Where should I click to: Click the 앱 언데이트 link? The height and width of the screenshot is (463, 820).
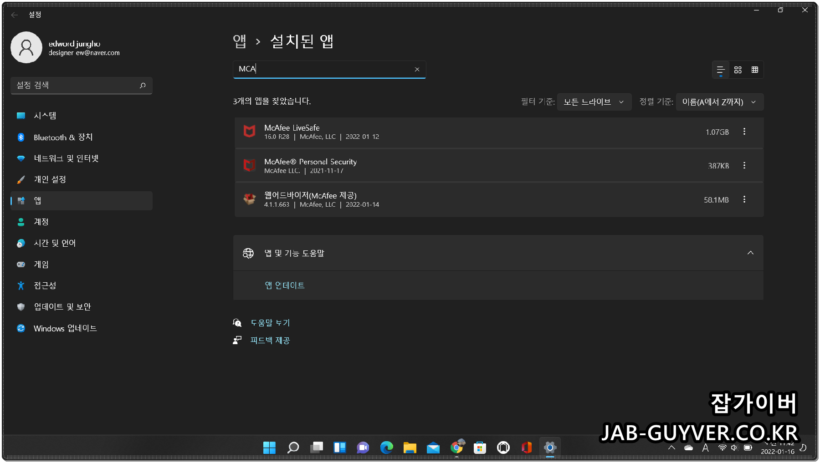[x=285, y=285]
